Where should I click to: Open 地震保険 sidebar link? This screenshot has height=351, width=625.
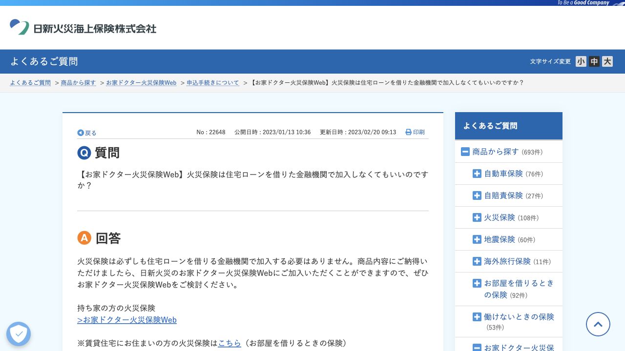tap(500, 239)
